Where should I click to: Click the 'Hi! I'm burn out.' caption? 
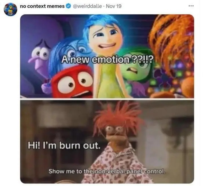pyautogui.click(x=64, y=145)
